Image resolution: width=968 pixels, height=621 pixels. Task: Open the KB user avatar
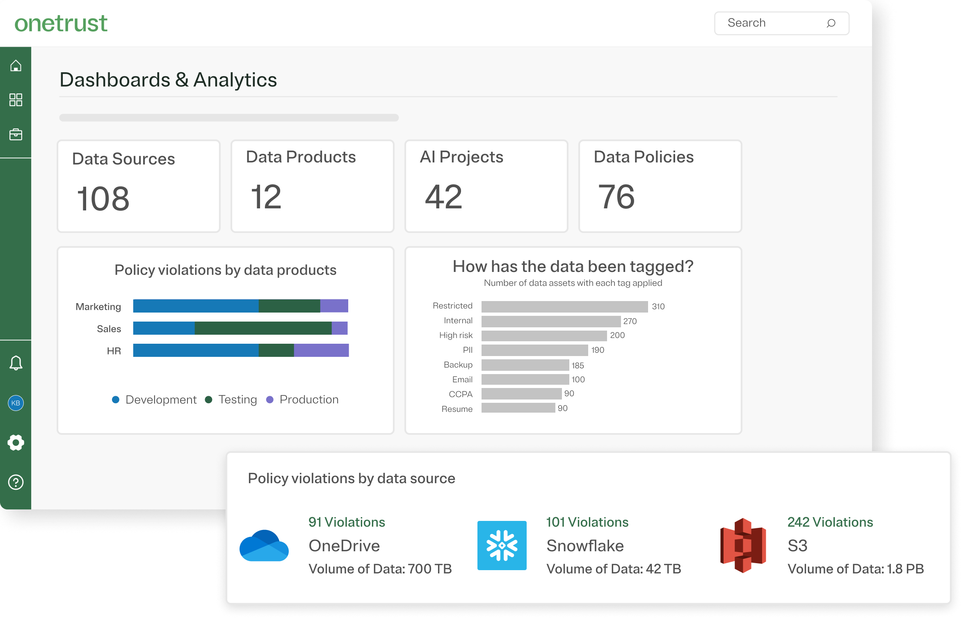pos(16,403)
